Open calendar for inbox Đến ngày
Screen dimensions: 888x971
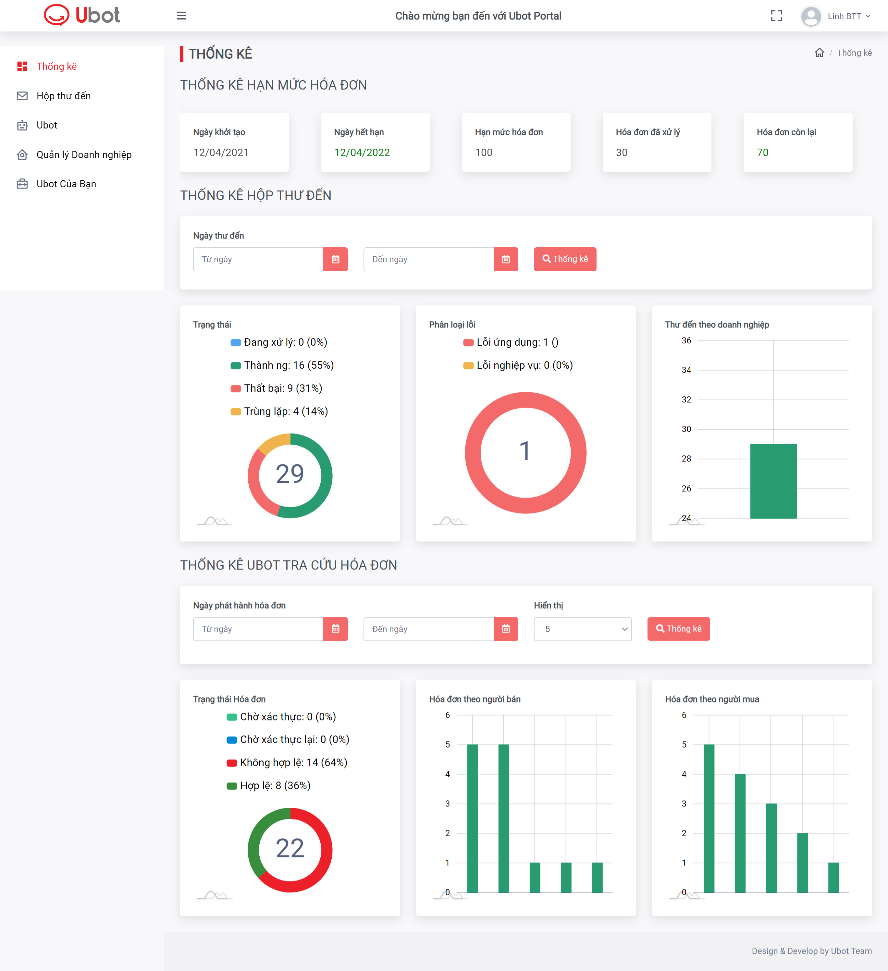click(x=506, y=259)
